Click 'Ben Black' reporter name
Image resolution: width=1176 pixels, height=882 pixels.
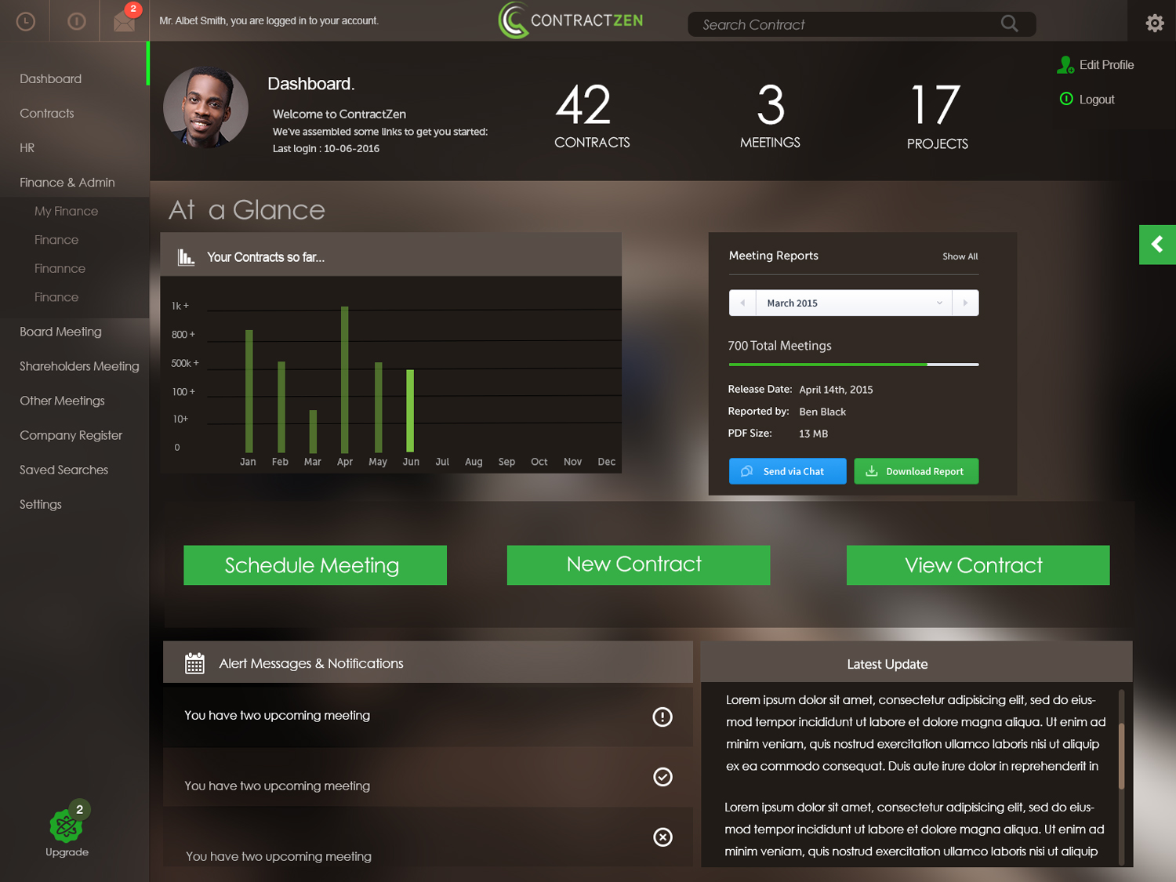[x=822, y=412]
